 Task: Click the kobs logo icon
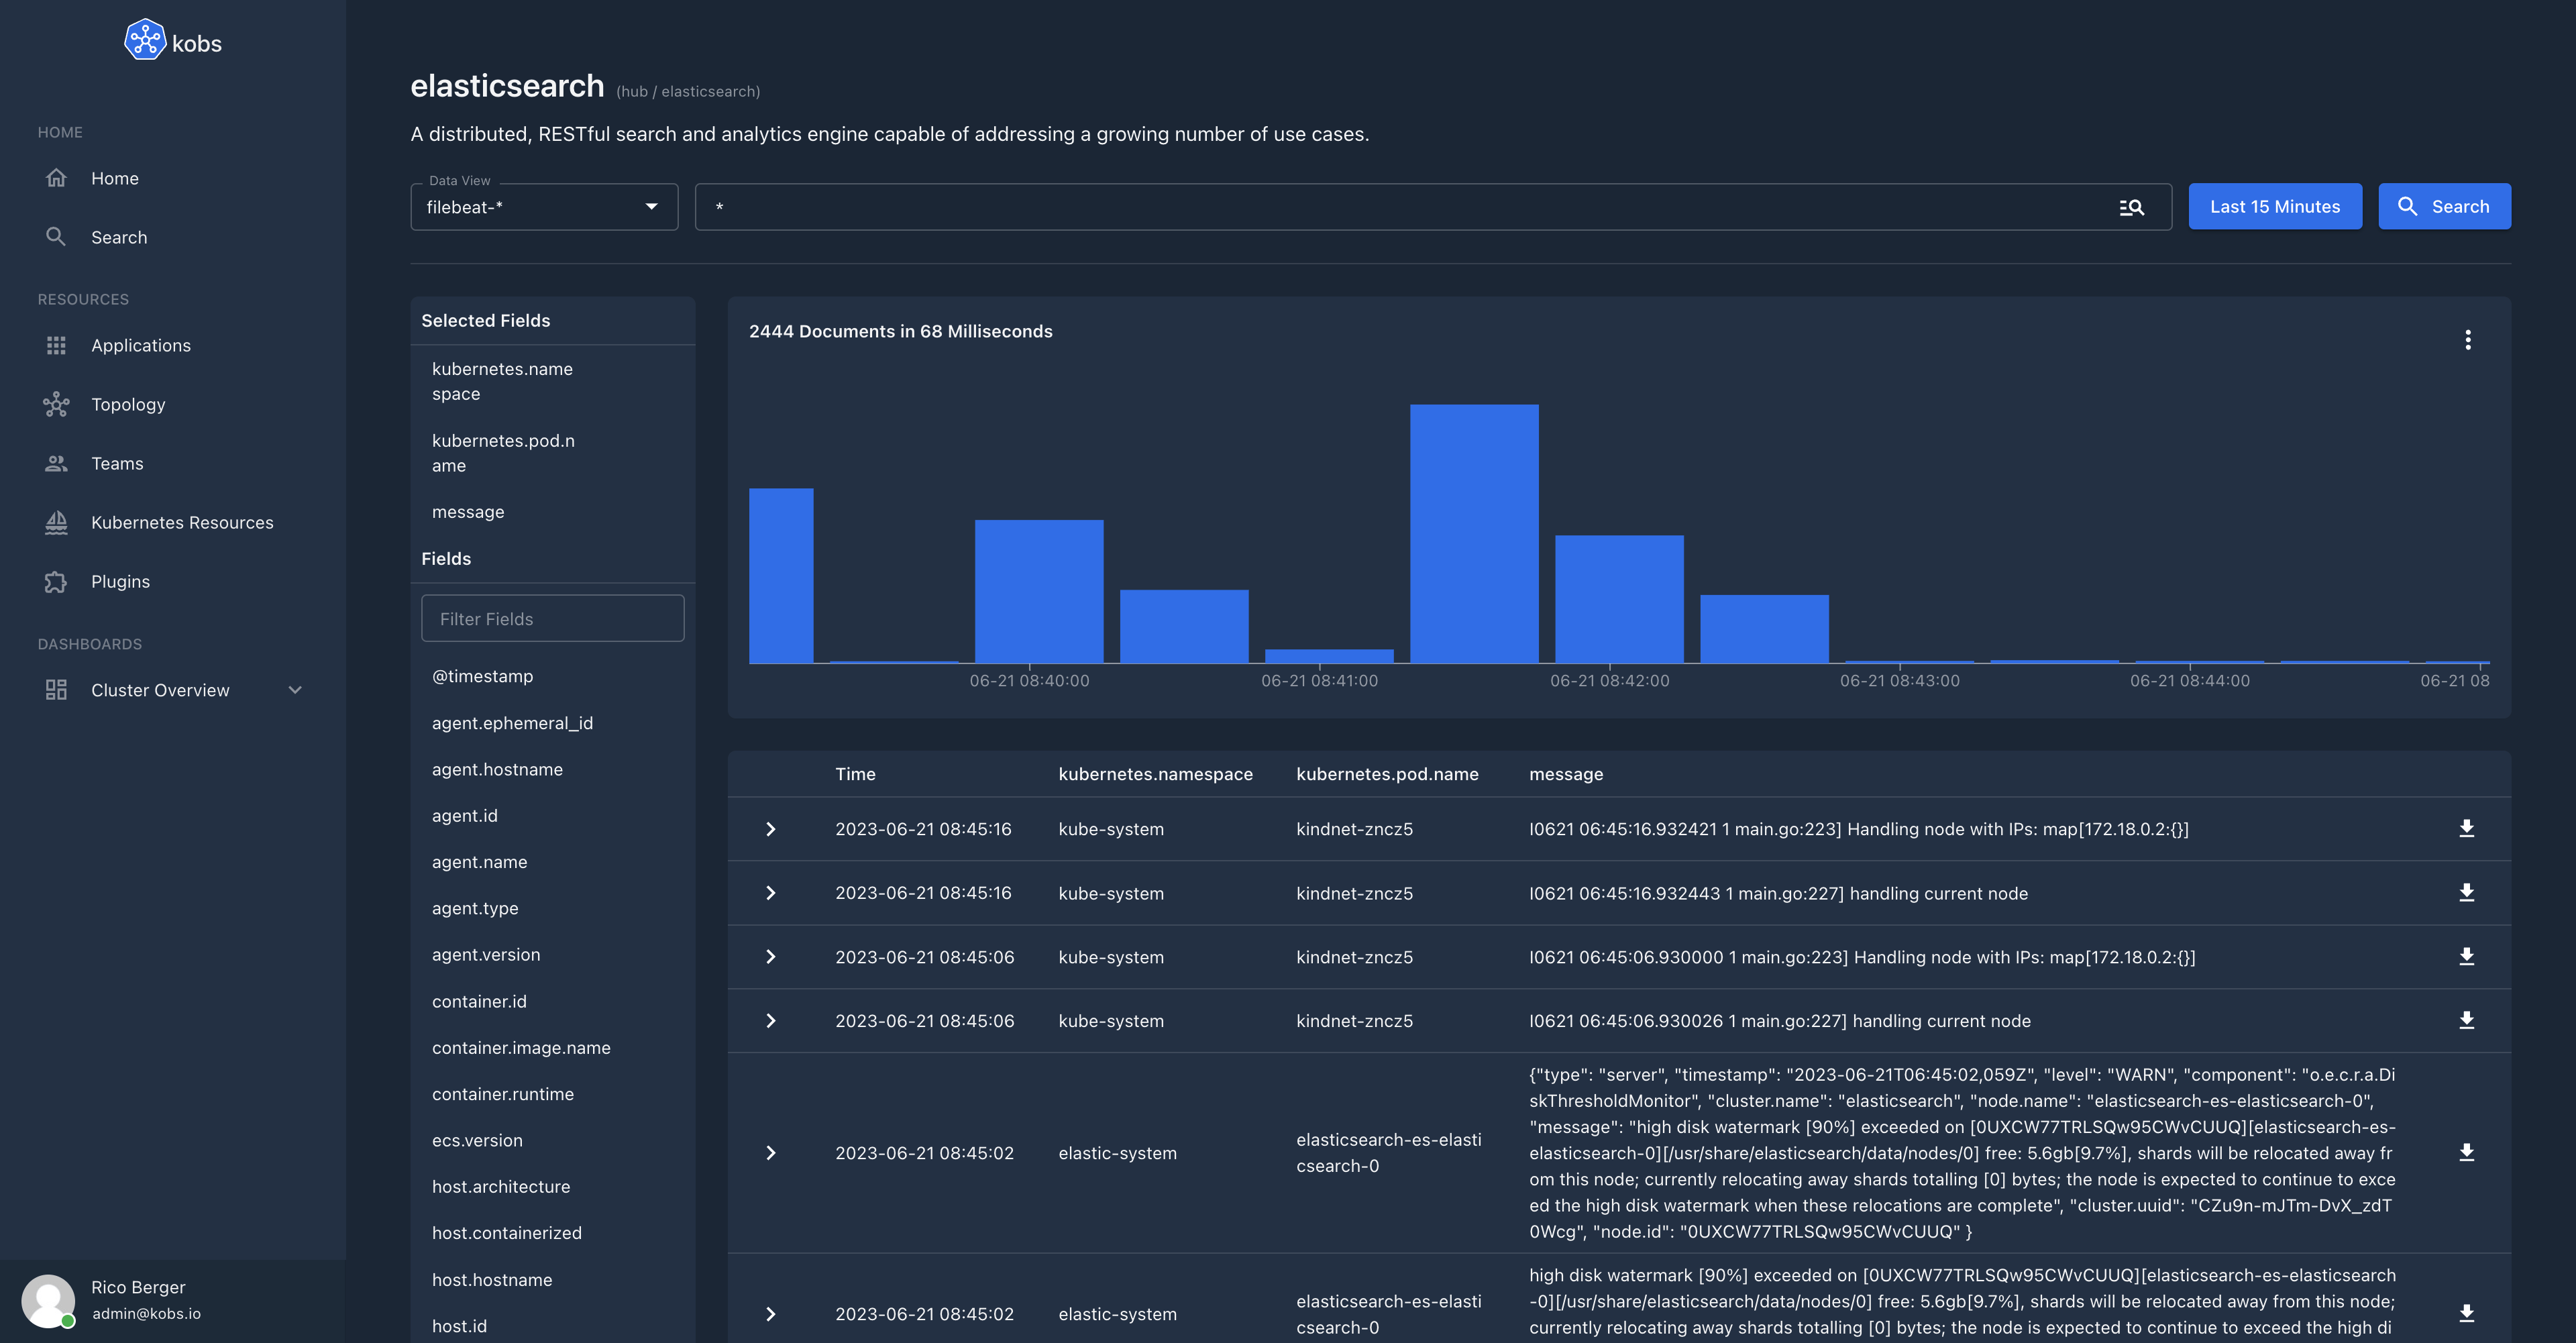tap(145, 40)
